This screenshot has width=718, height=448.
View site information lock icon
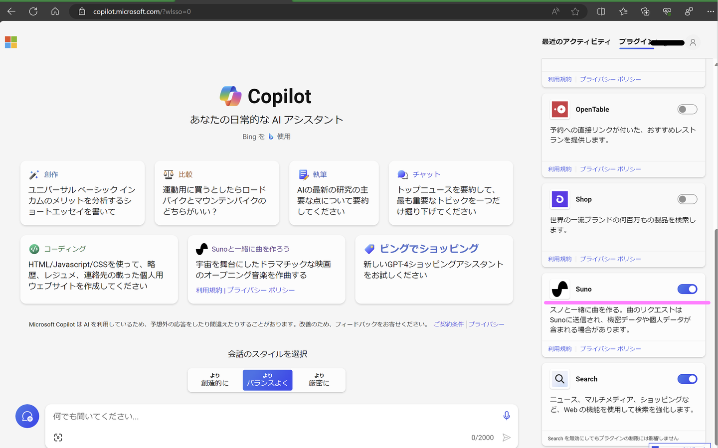click(82, 11)
